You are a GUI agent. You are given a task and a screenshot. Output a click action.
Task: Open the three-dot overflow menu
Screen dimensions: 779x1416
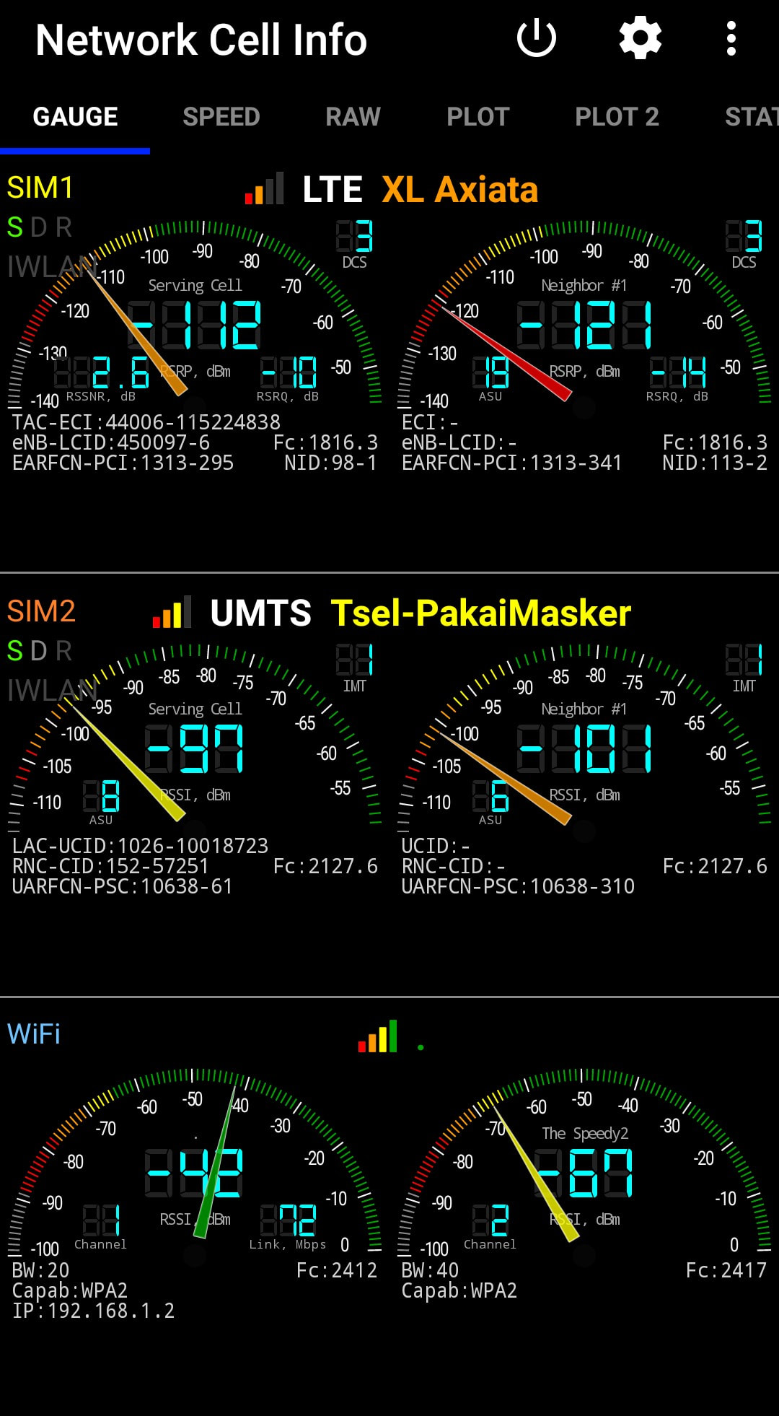tap(731, 38)
